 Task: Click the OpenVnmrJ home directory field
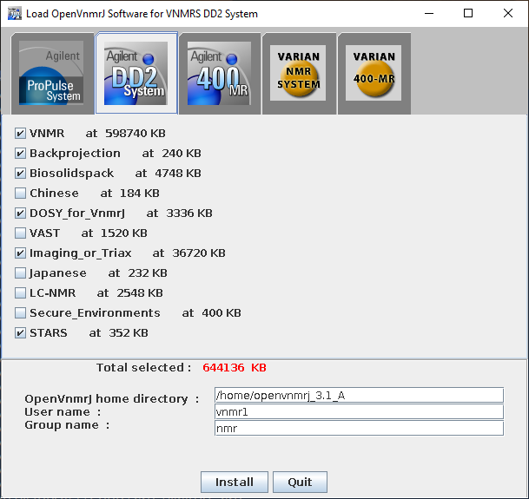pyautogui.click(x=359, y=395)
